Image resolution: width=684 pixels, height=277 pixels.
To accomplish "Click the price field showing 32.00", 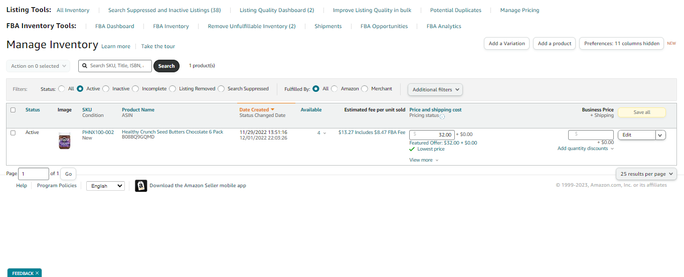I will point(432,134).
